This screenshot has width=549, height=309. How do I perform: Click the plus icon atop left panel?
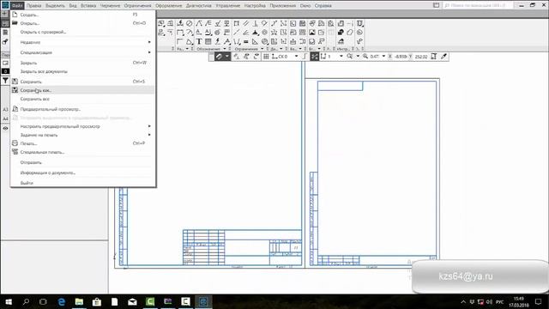[x=5, y=14]
